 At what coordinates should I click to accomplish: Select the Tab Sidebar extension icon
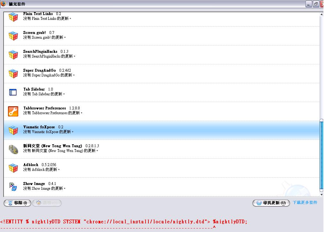coord(13,92)
